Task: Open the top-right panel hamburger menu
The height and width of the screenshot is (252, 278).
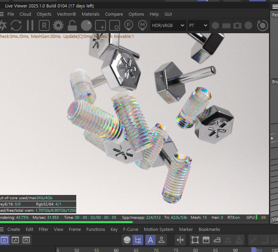Action: coord(275,7)
